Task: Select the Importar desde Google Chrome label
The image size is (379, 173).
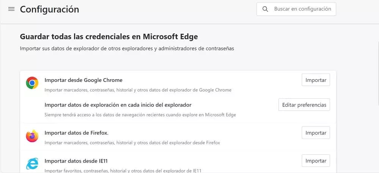Action: [83, 80]
